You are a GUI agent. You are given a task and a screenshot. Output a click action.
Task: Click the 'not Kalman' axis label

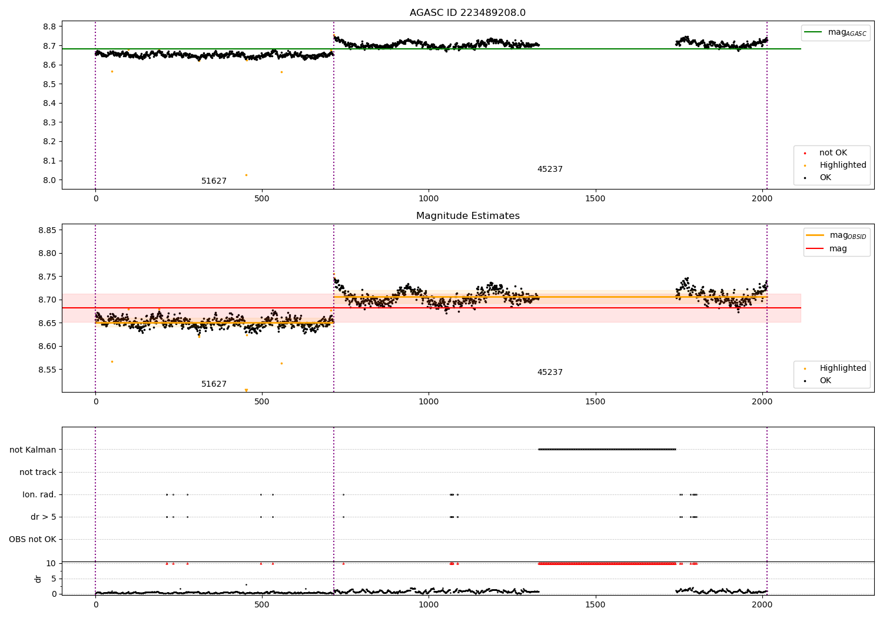point(33,450)
